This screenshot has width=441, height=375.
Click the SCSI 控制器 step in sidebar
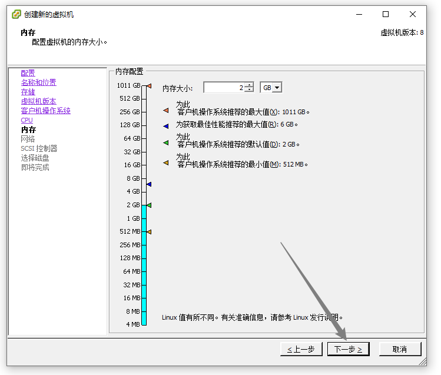point(39,148)
